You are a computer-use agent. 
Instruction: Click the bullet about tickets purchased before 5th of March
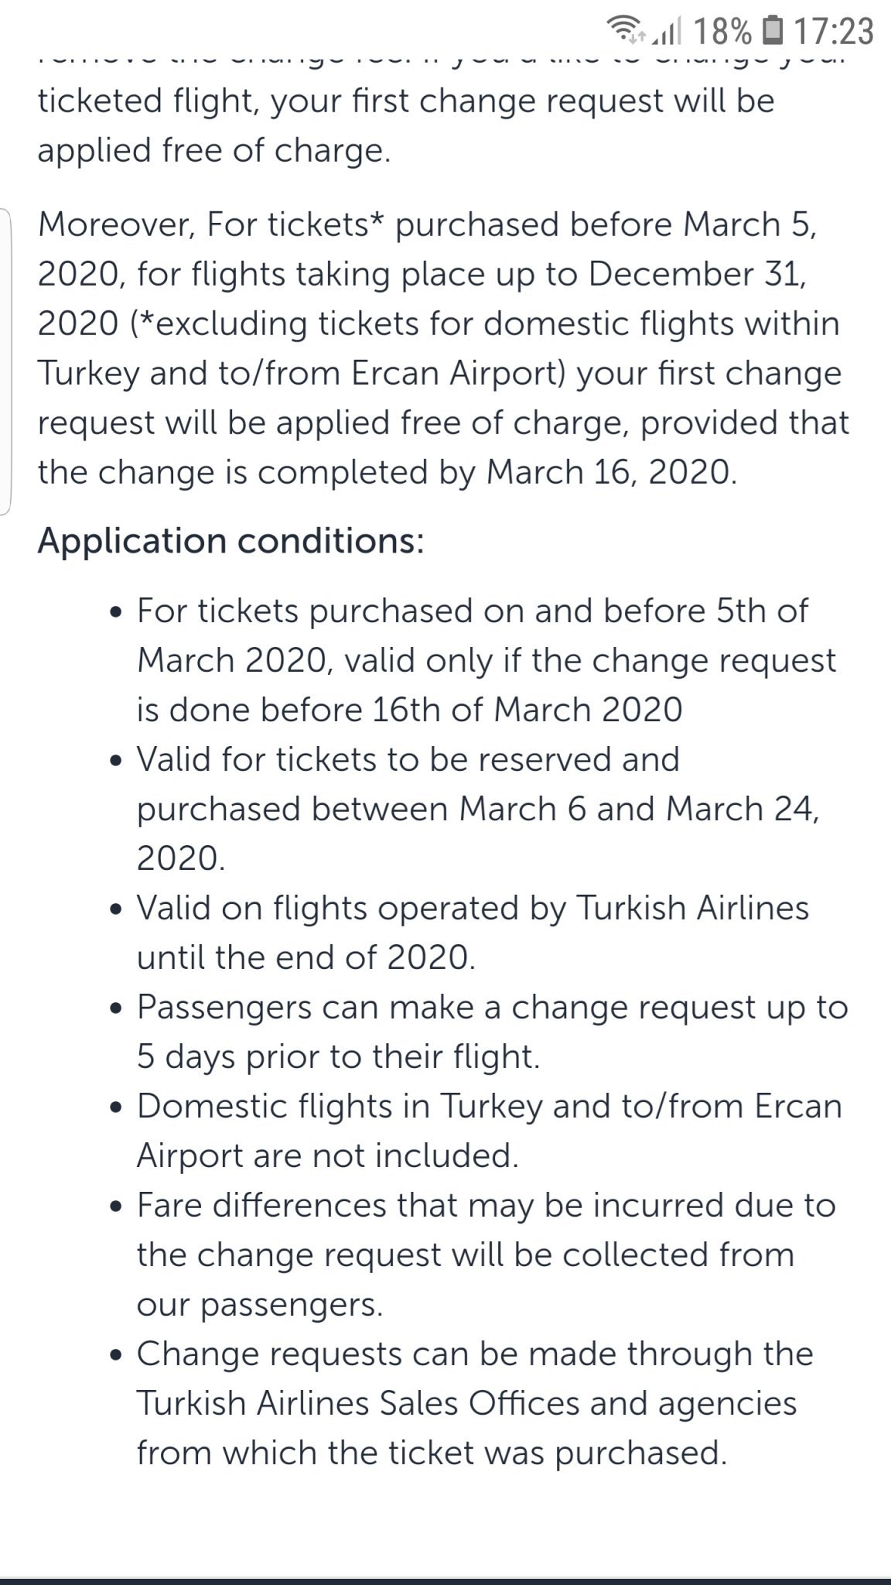click(472, 659)
